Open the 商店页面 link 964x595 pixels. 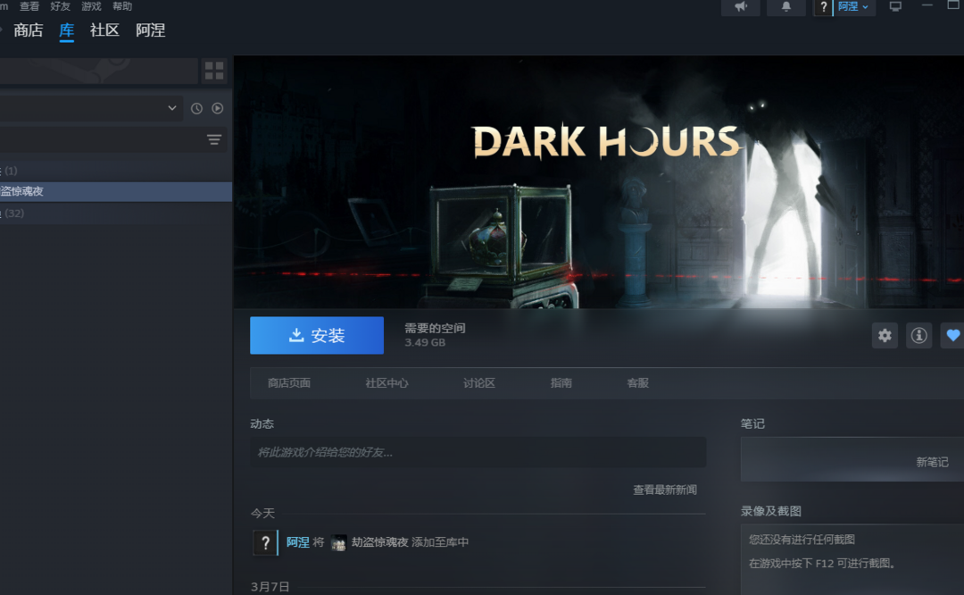pyautogui.click(x=289, y=383)
